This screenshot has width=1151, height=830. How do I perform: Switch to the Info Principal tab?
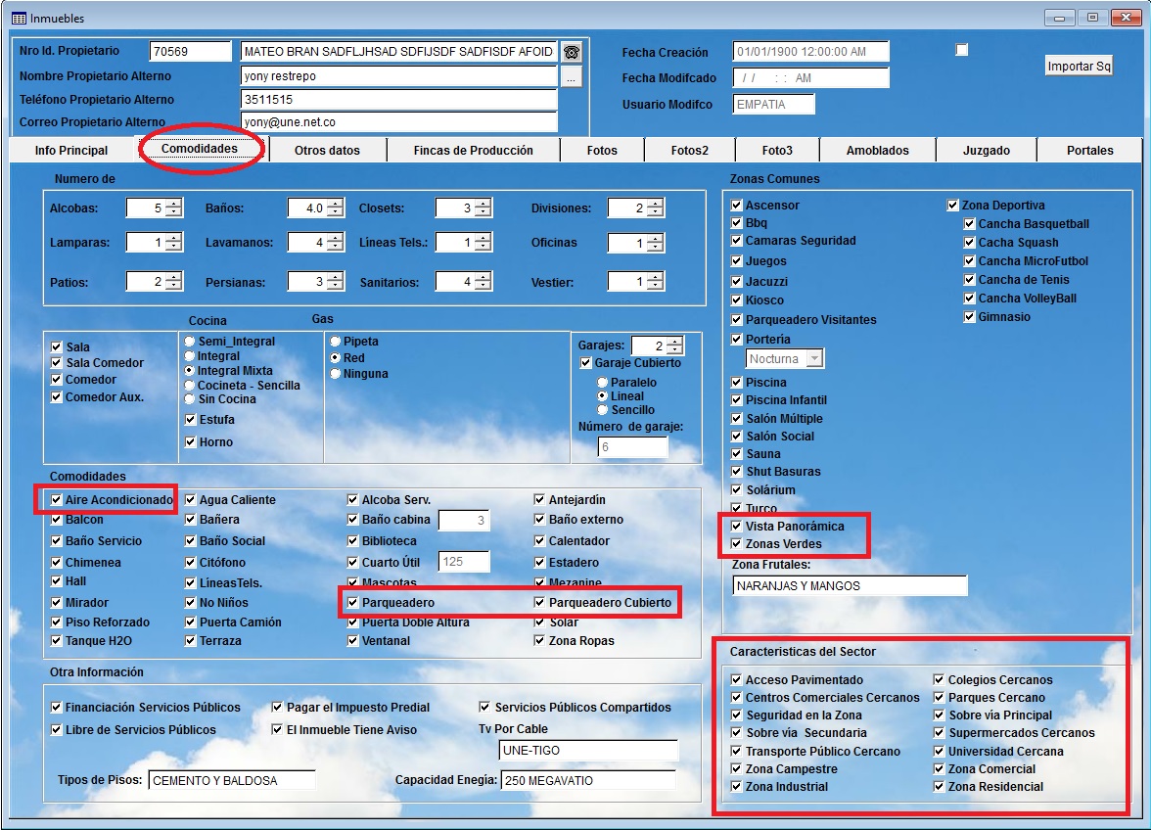point(71,151)
